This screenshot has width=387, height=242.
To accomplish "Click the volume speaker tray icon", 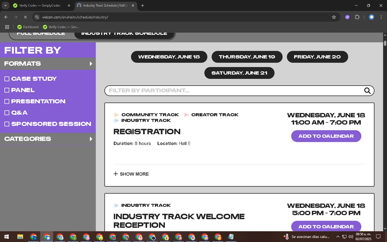I will point(351,237).
